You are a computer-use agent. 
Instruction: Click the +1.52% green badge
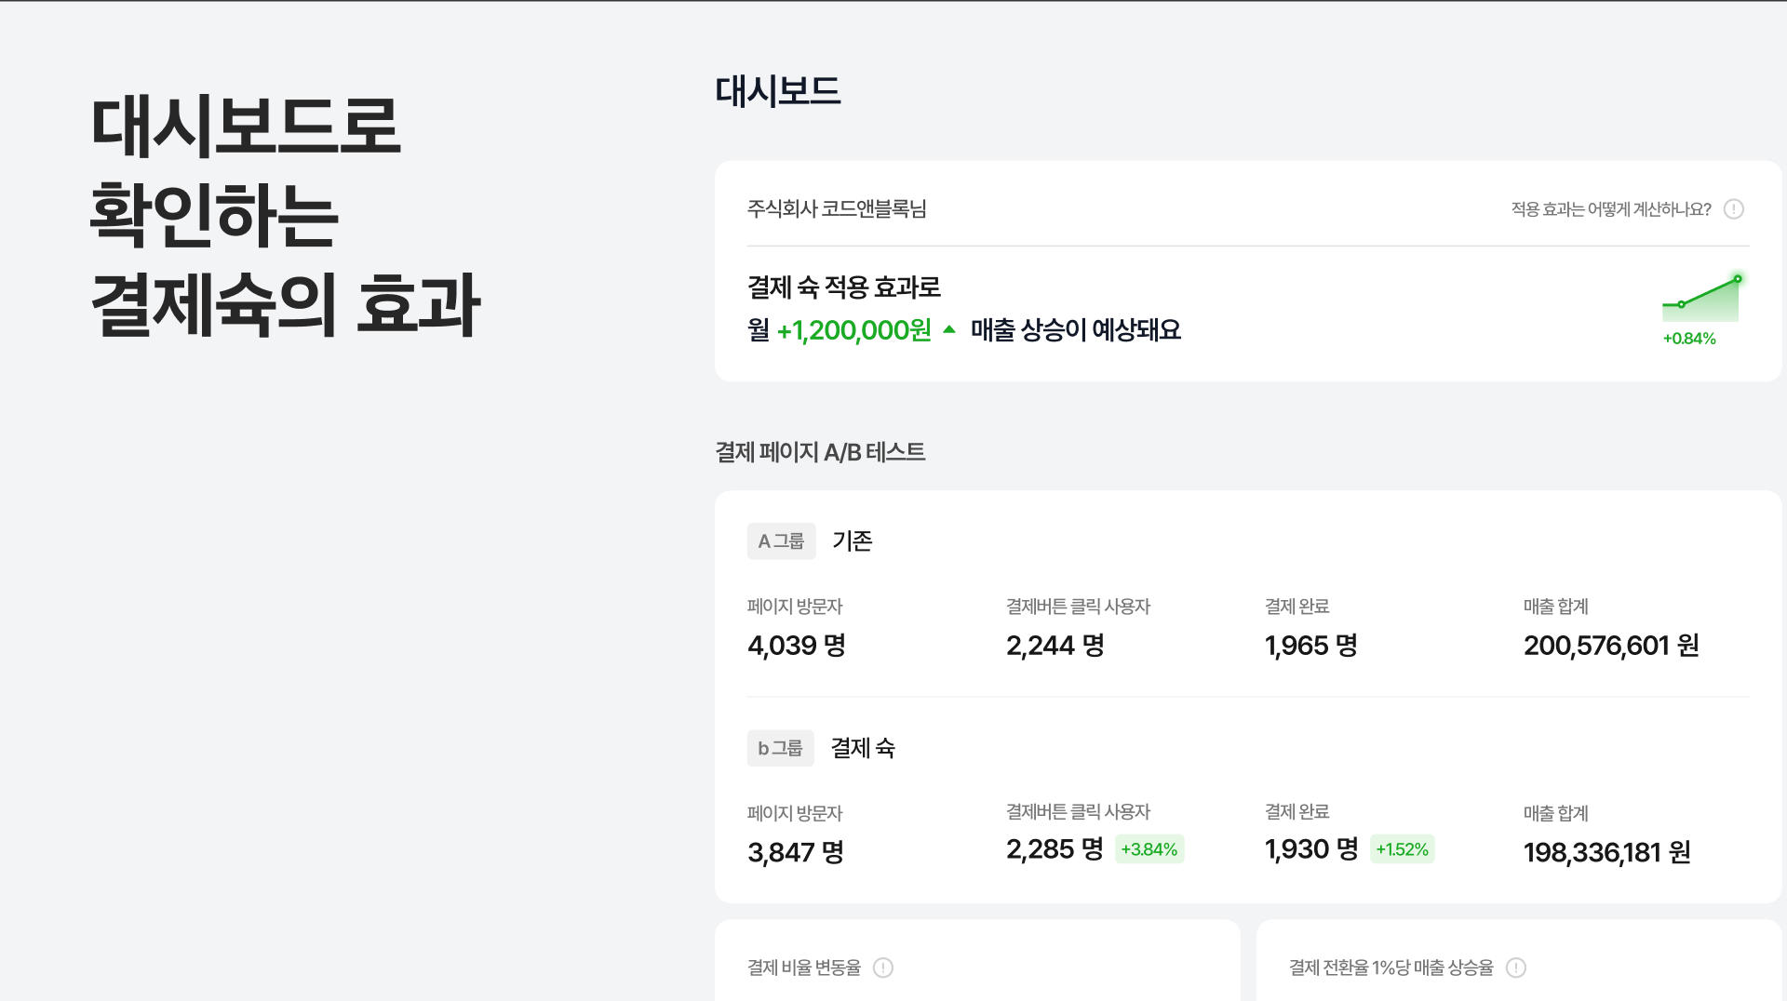pos(1402,849)
